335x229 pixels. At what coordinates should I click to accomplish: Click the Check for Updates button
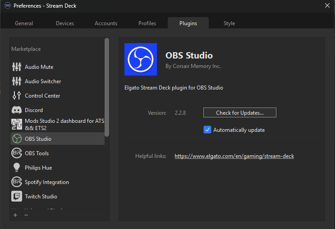[x=240, y=112]
